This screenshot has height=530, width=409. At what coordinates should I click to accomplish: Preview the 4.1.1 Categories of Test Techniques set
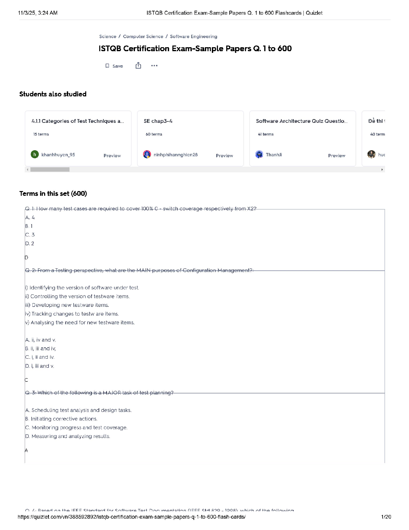coord(112,156)
